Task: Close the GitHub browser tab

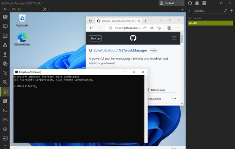Action: click(x=139, y=21)
